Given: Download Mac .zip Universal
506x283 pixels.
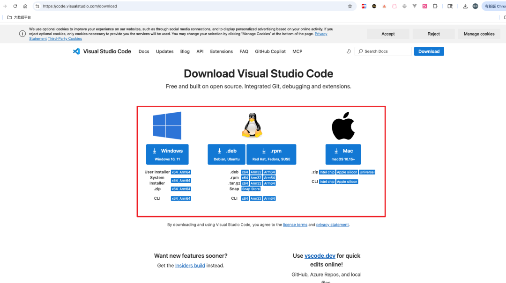Looking at the screenshot, I should click(x=367, y=172).
